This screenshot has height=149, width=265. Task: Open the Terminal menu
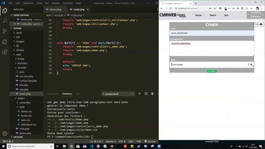click(x=67, y=3)
